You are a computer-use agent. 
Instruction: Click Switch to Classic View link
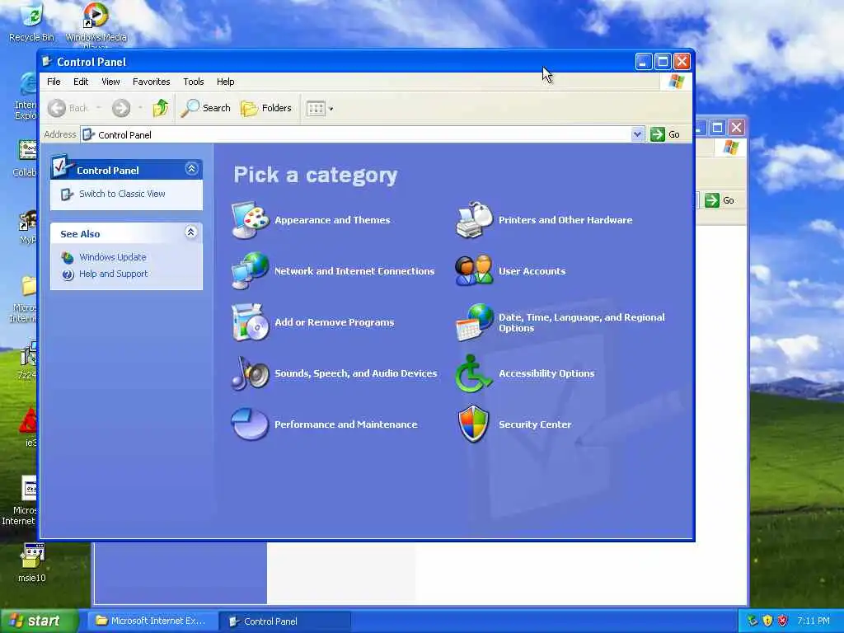coord(122,194)
